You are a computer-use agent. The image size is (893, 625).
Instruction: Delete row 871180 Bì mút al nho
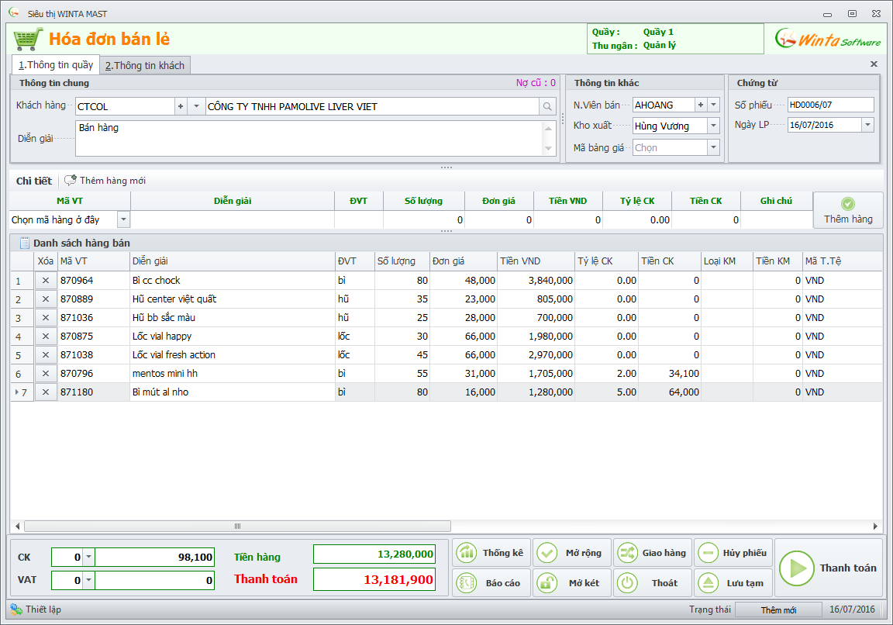[46, 392]
